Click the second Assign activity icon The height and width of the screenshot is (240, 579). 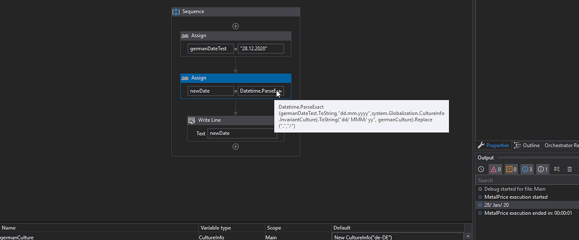pos(185,78)
